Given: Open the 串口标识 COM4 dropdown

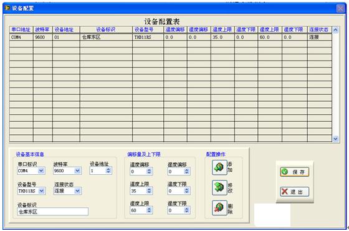Looking at the screenshot, I should 41,171.
